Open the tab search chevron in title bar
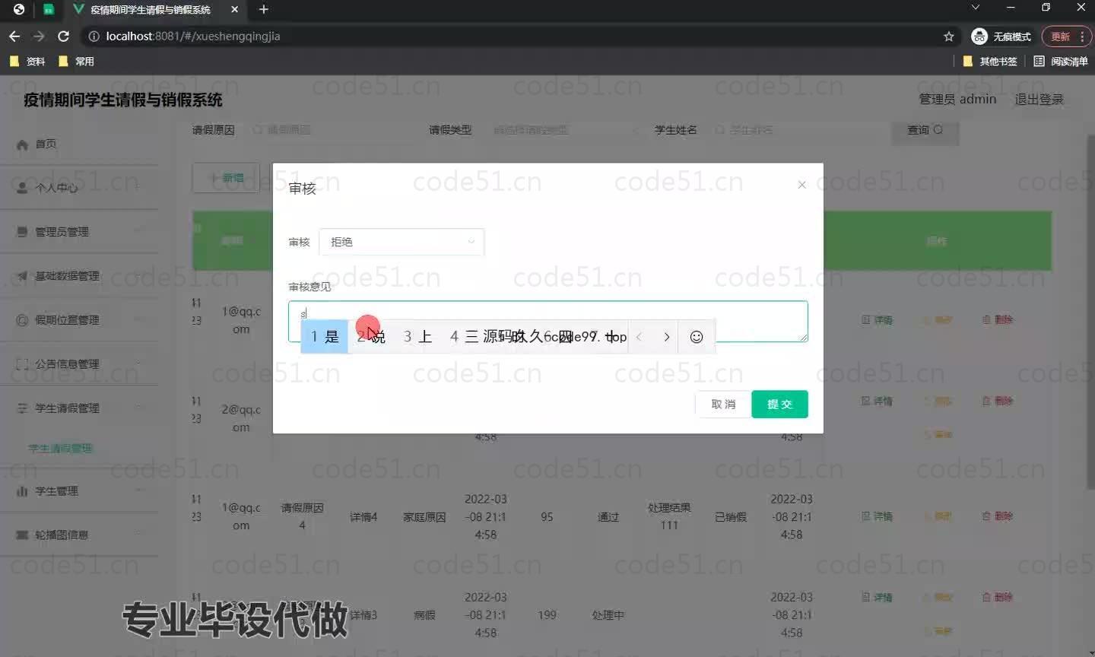 click(976, 8)
